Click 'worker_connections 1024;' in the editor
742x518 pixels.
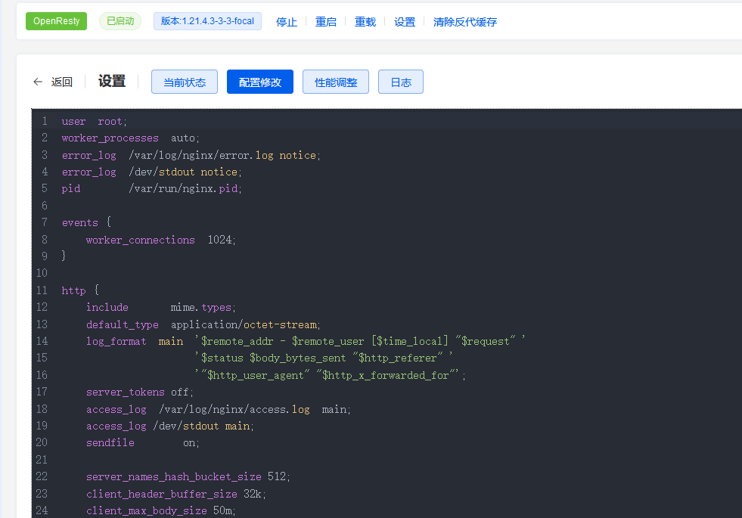pyautogui.click(x=161, y=240)
